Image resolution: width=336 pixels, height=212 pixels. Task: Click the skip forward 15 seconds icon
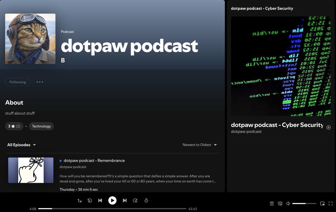click(x=135, y=201)
